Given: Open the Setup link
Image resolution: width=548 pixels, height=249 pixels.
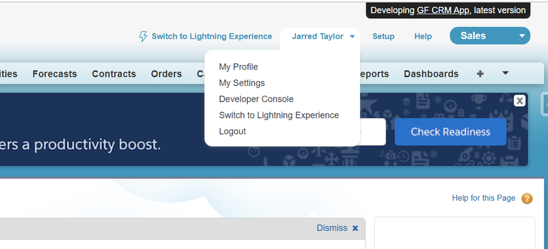Looking at the screenshot, I should [383, 37].
